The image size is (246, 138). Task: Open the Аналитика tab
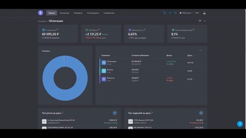[x=65, y=13]
